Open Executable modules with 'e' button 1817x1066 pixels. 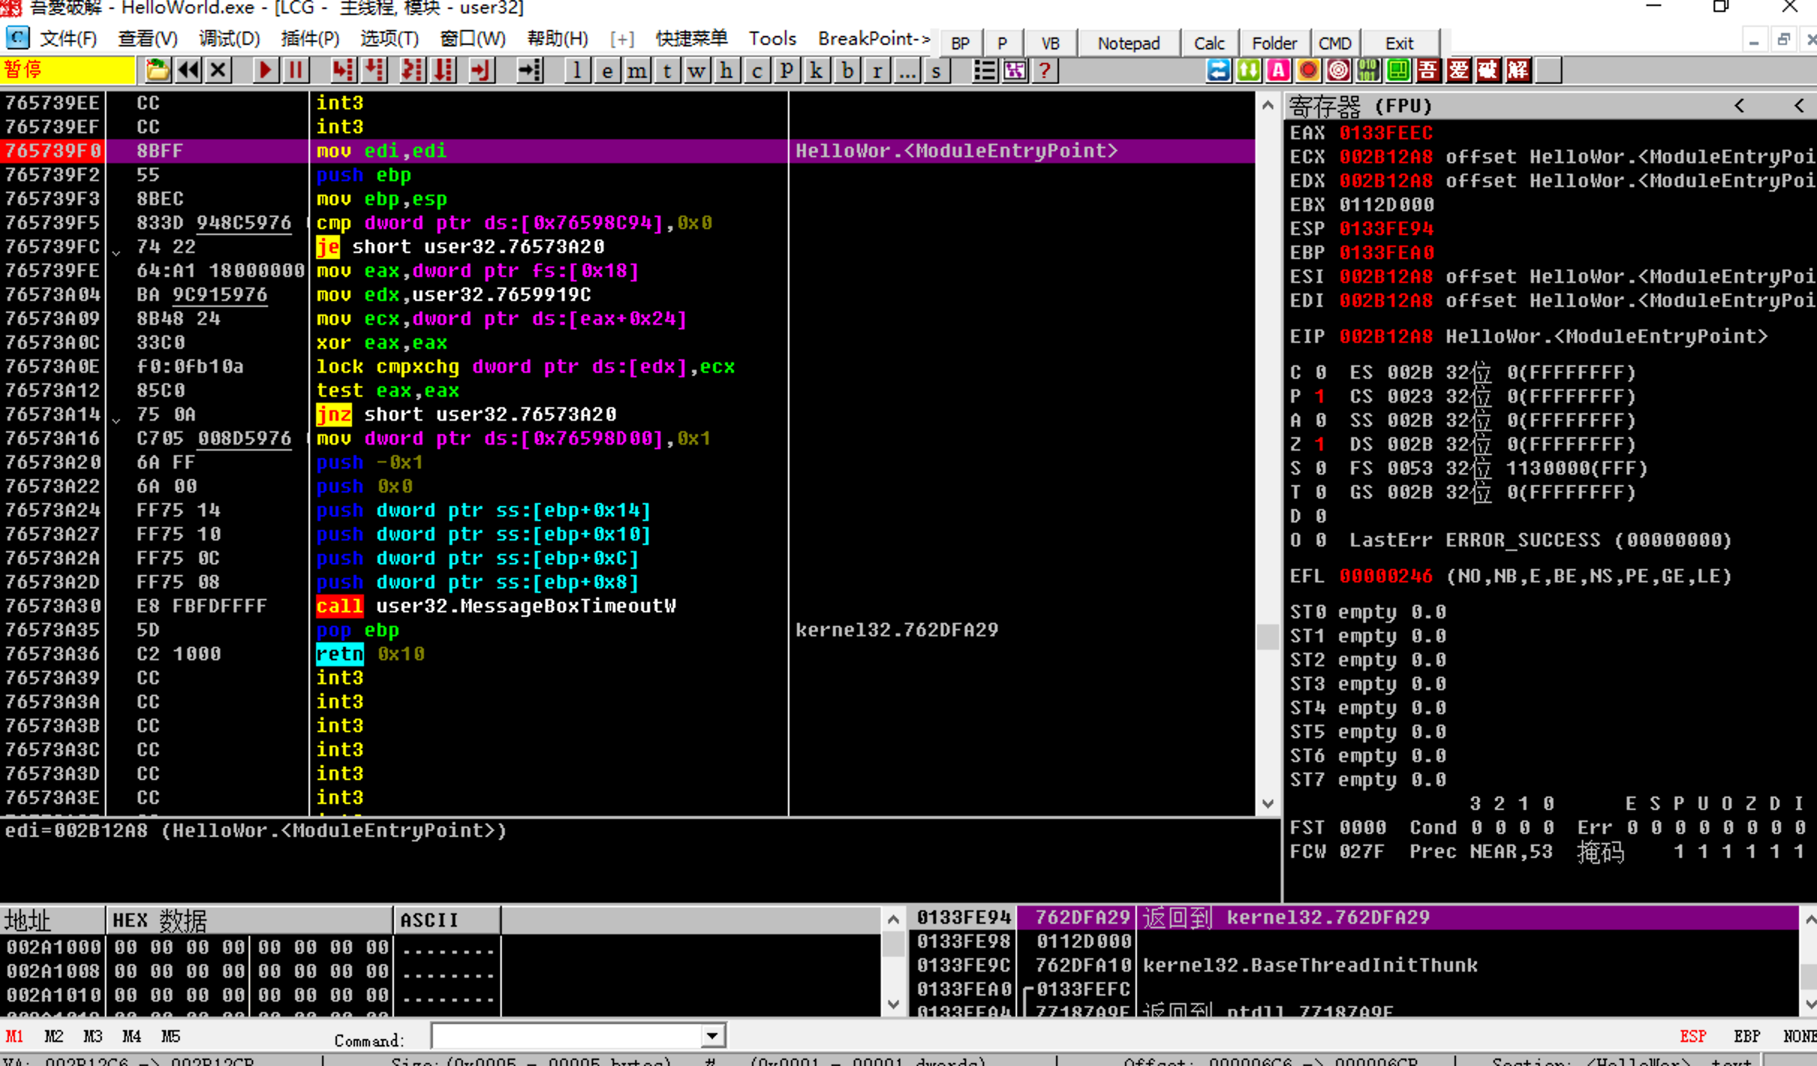(607, 71)
